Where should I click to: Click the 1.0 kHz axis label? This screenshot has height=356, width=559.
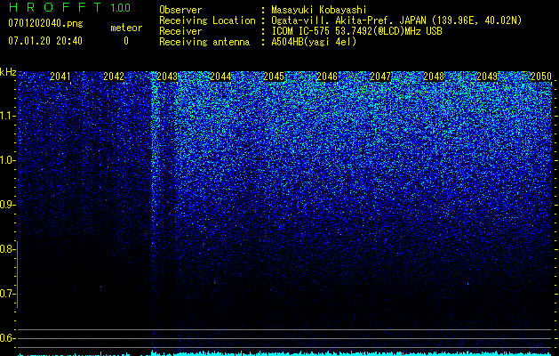[8, 160]
